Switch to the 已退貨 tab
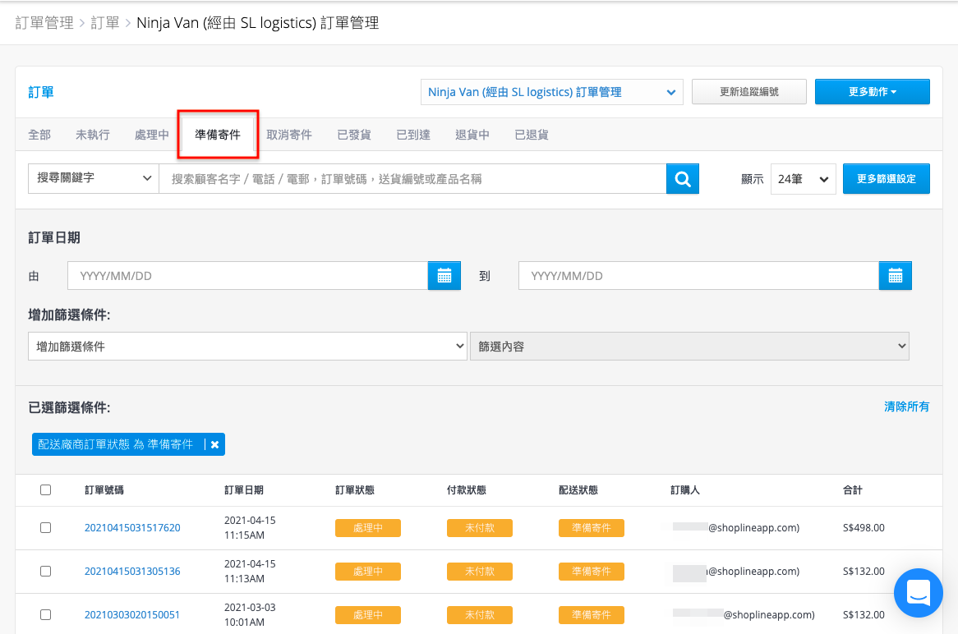Image resolution: width=958 pixels, height=634 pixels. pos(532,135)
